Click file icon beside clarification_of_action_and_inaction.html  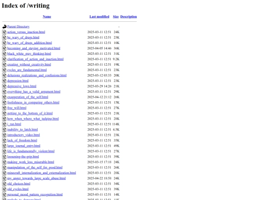[x=4, y=59]
